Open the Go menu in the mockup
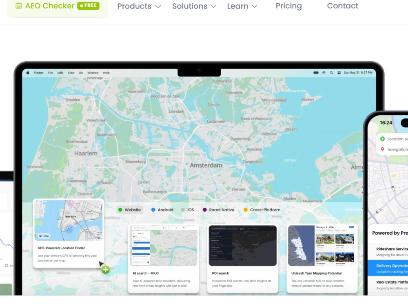 (x=81, y=73)
